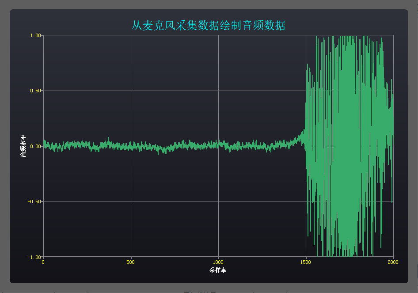This screenshot has height=293, width=418.
Task: Click the 2000 tick label on x-axis
Action: pyautogui.click(x=393, y=263)
